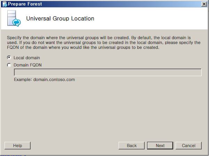Click the paragraph starting 'Specify the domain'
The width and height of the screenshot is (209, 156).
tap(104, 43)
